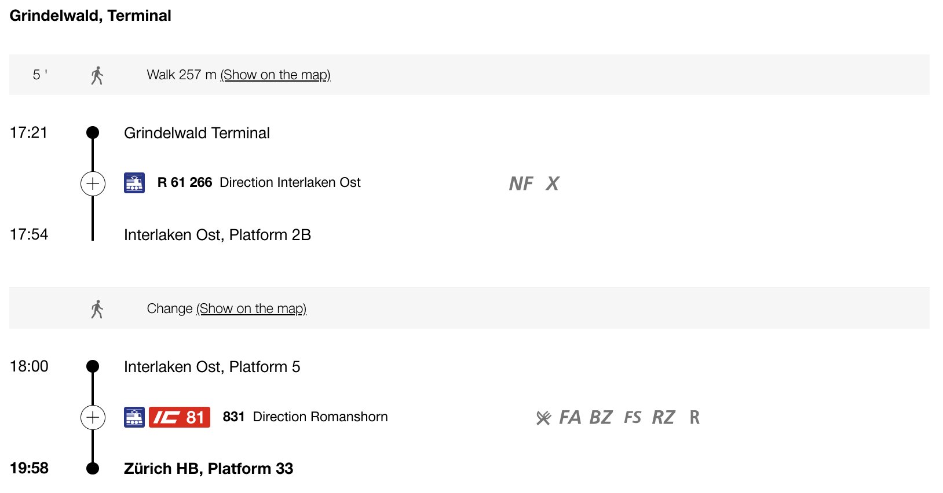Expand stops for R 61 266 train

click(93, 183)
